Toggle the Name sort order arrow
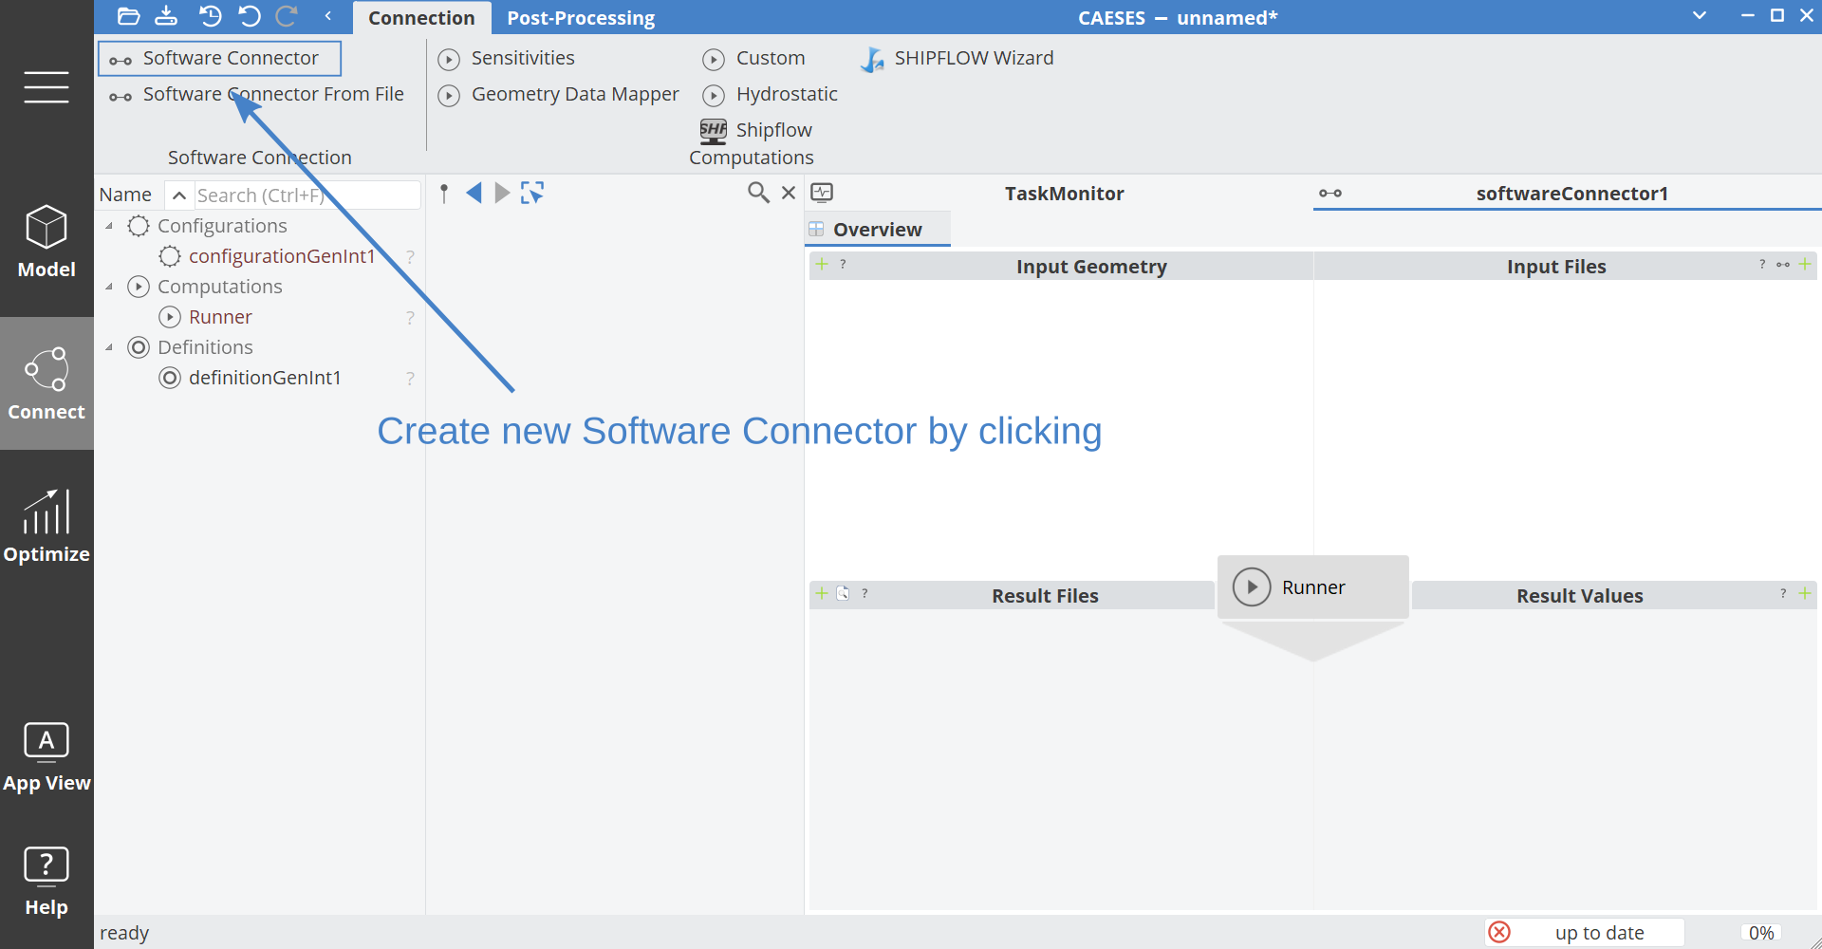This screenshot has height=949, width=1822. point(178,195)
